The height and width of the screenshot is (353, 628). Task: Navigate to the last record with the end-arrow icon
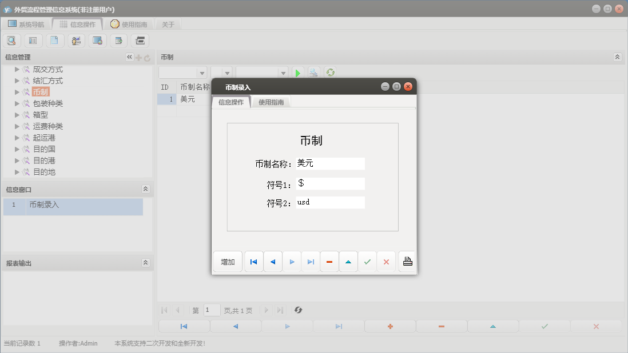coord(311,261)
